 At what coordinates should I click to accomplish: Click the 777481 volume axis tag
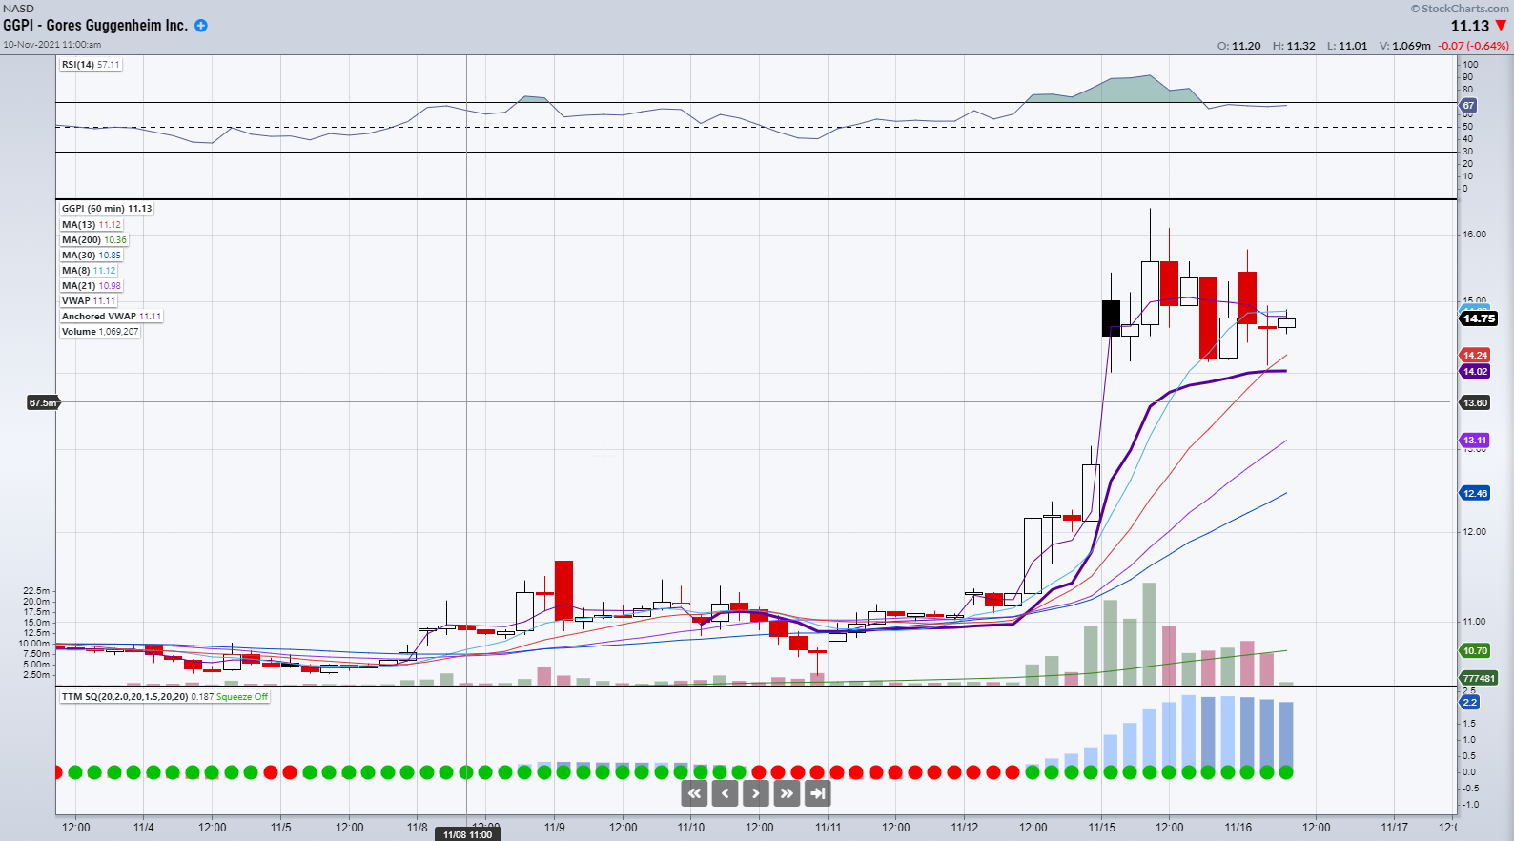point(1479,678)
